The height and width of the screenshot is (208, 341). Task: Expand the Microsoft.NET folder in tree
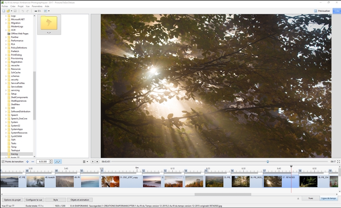point(6,20)
